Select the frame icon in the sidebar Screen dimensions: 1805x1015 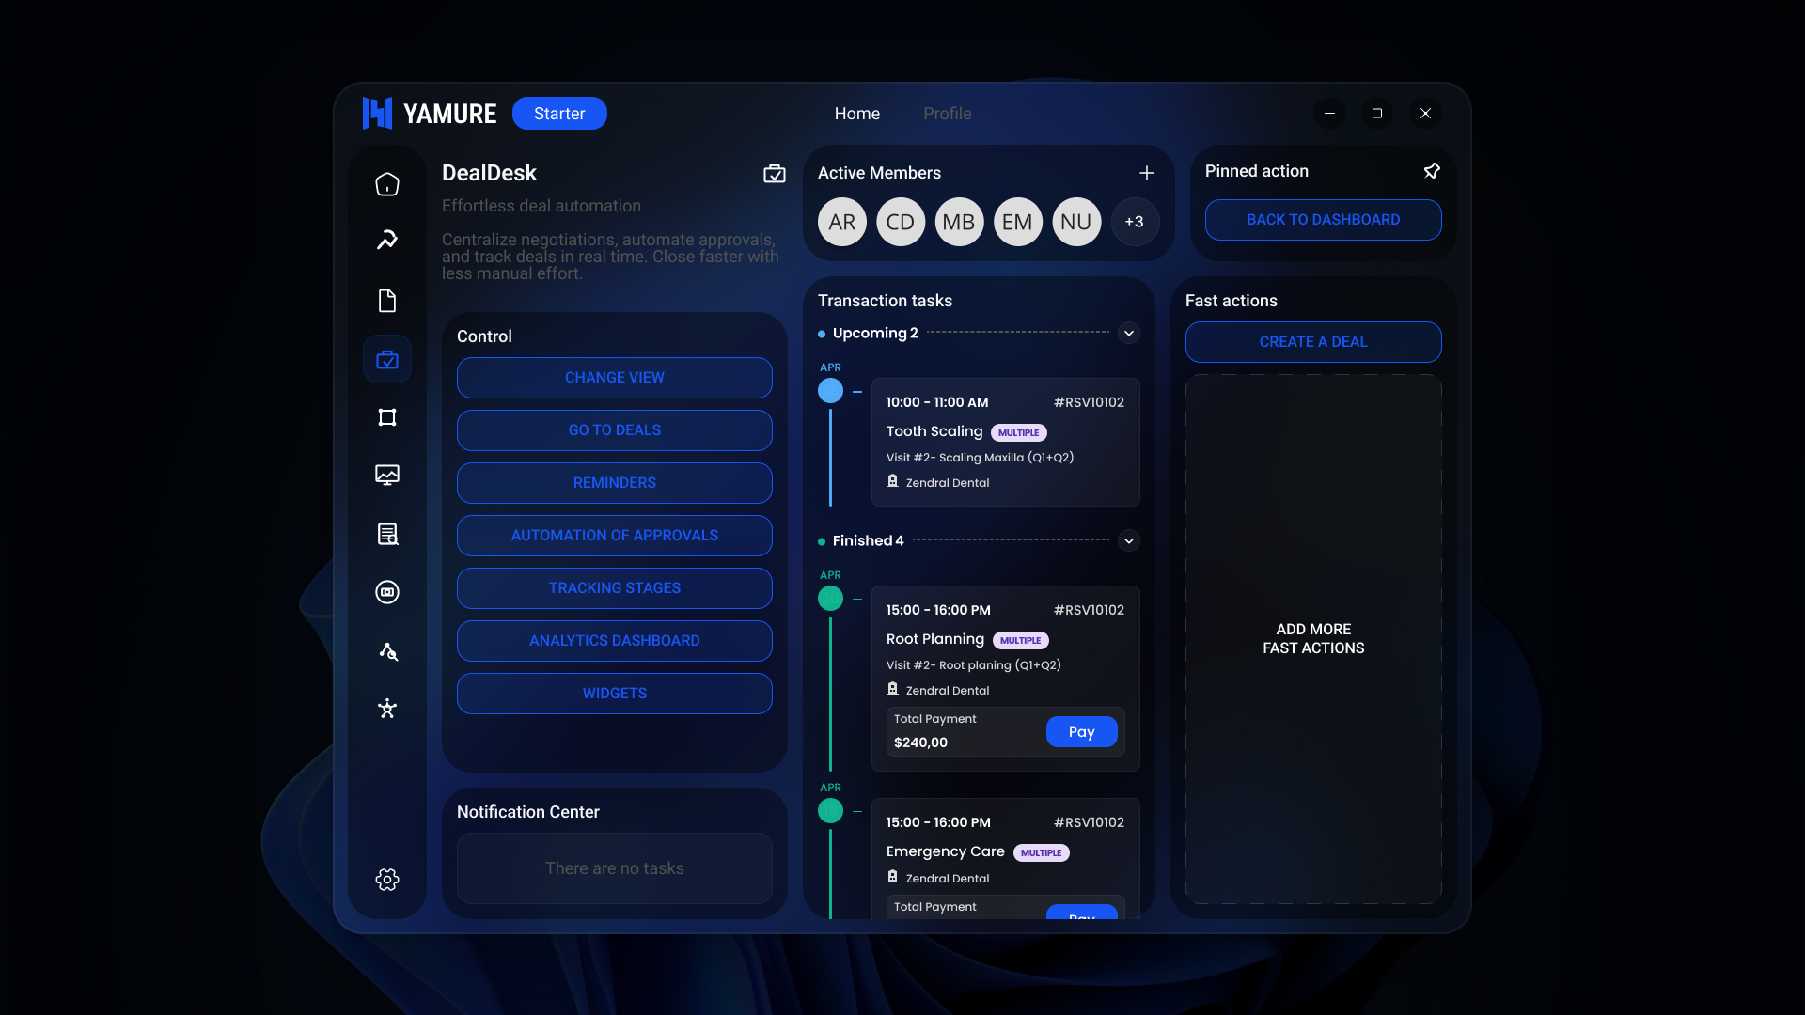pyautogui.click(x=386, y=417)
